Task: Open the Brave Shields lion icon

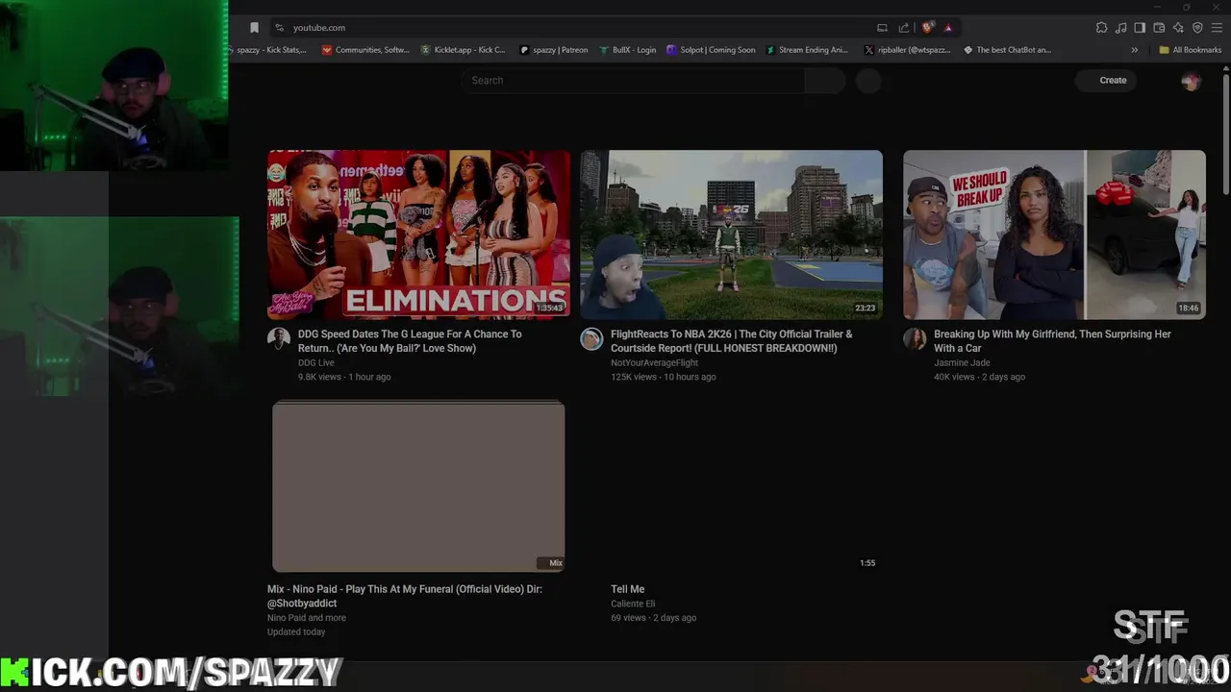Action: tap(927, 28)
